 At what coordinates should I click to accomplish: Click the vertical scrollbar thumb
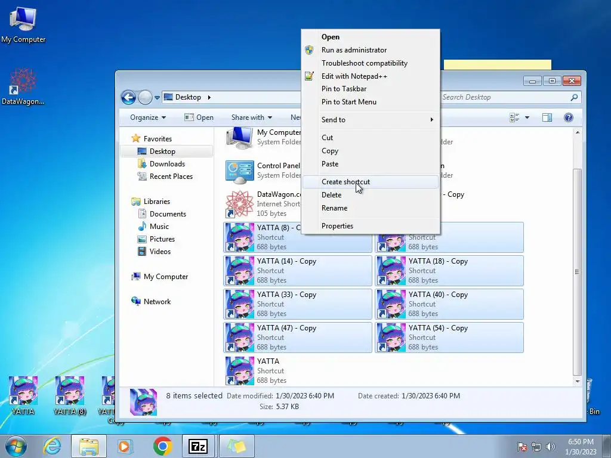[578, 271]
